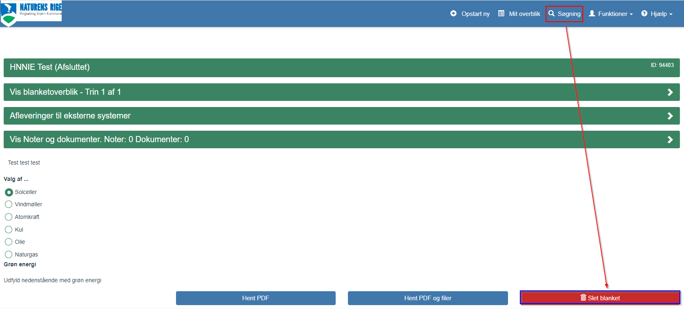
Task: Open Opstart ny in navigation bar
Action: pyautogui.click(x=470, y=14)
